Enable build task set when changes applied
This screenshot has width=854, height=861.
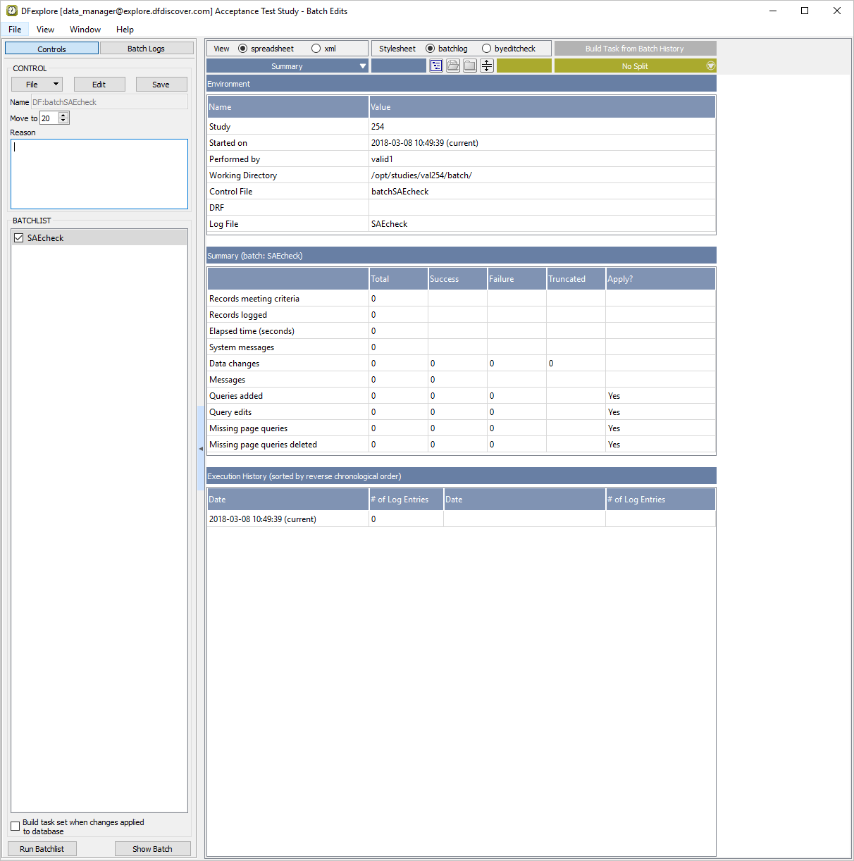(16, 826)
